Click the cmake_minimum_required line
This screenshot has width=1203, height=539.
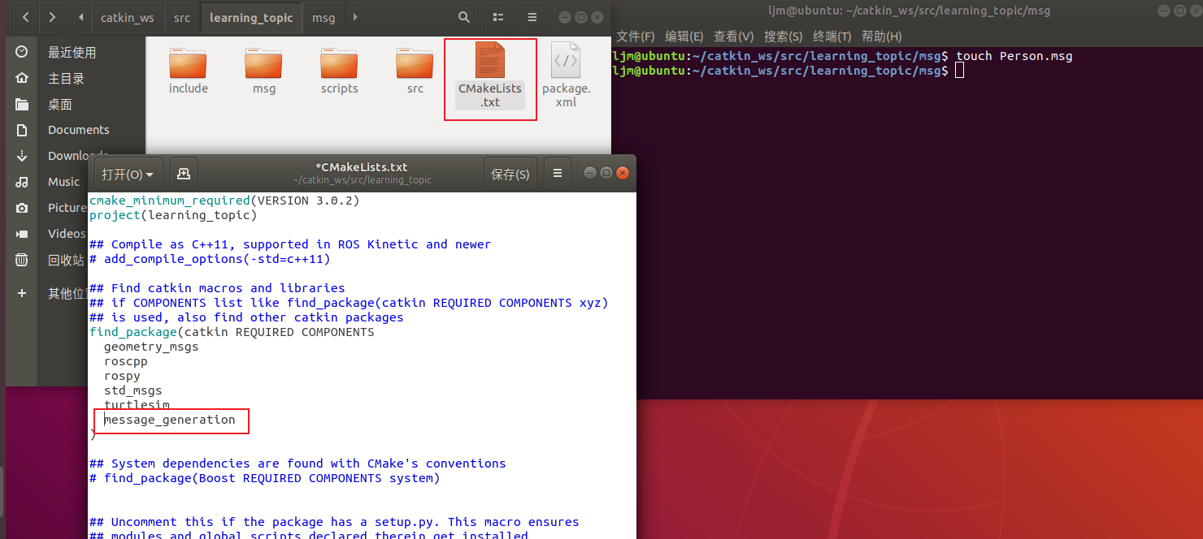point(224,201)
